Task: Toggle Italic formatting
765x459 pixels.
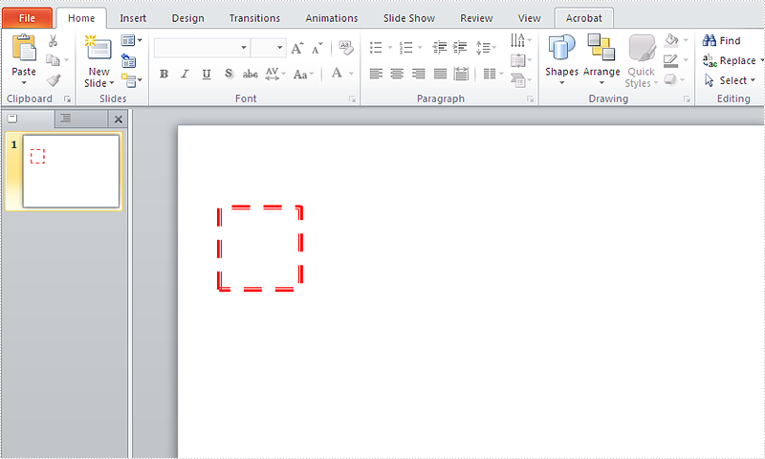Action: pos(185,74)
